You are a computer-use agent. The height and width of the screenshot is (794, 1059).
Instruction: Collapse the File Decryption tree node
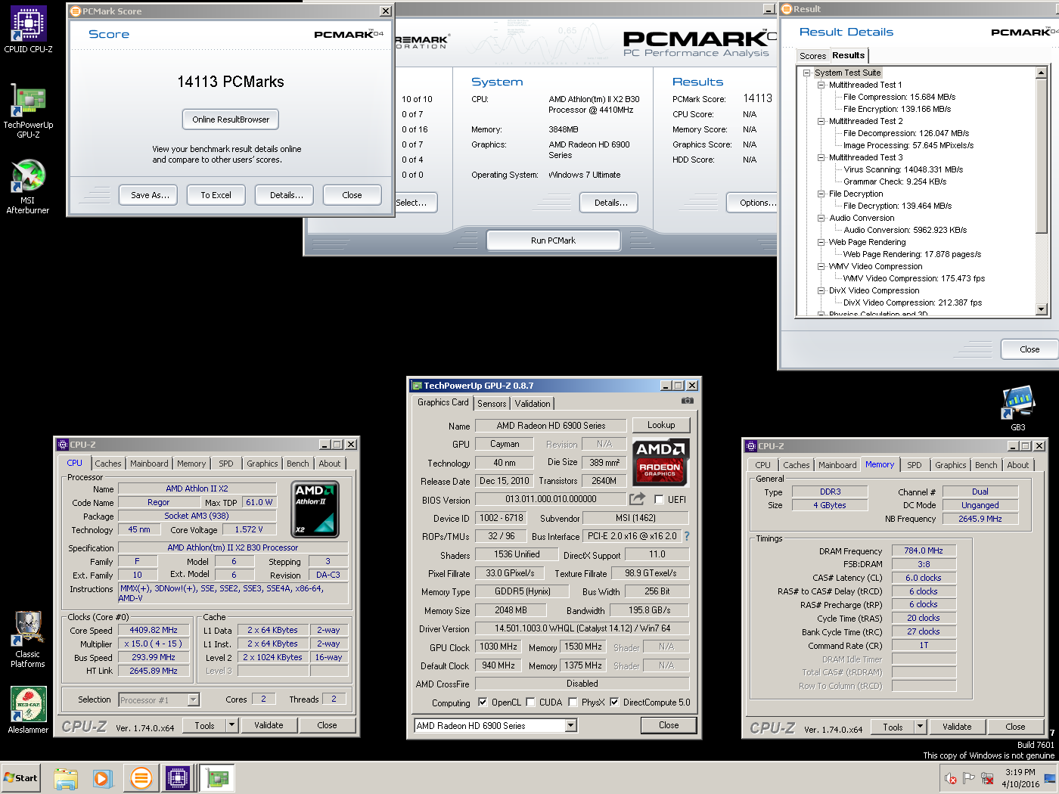pyautogui.click(x=821, y=194)
